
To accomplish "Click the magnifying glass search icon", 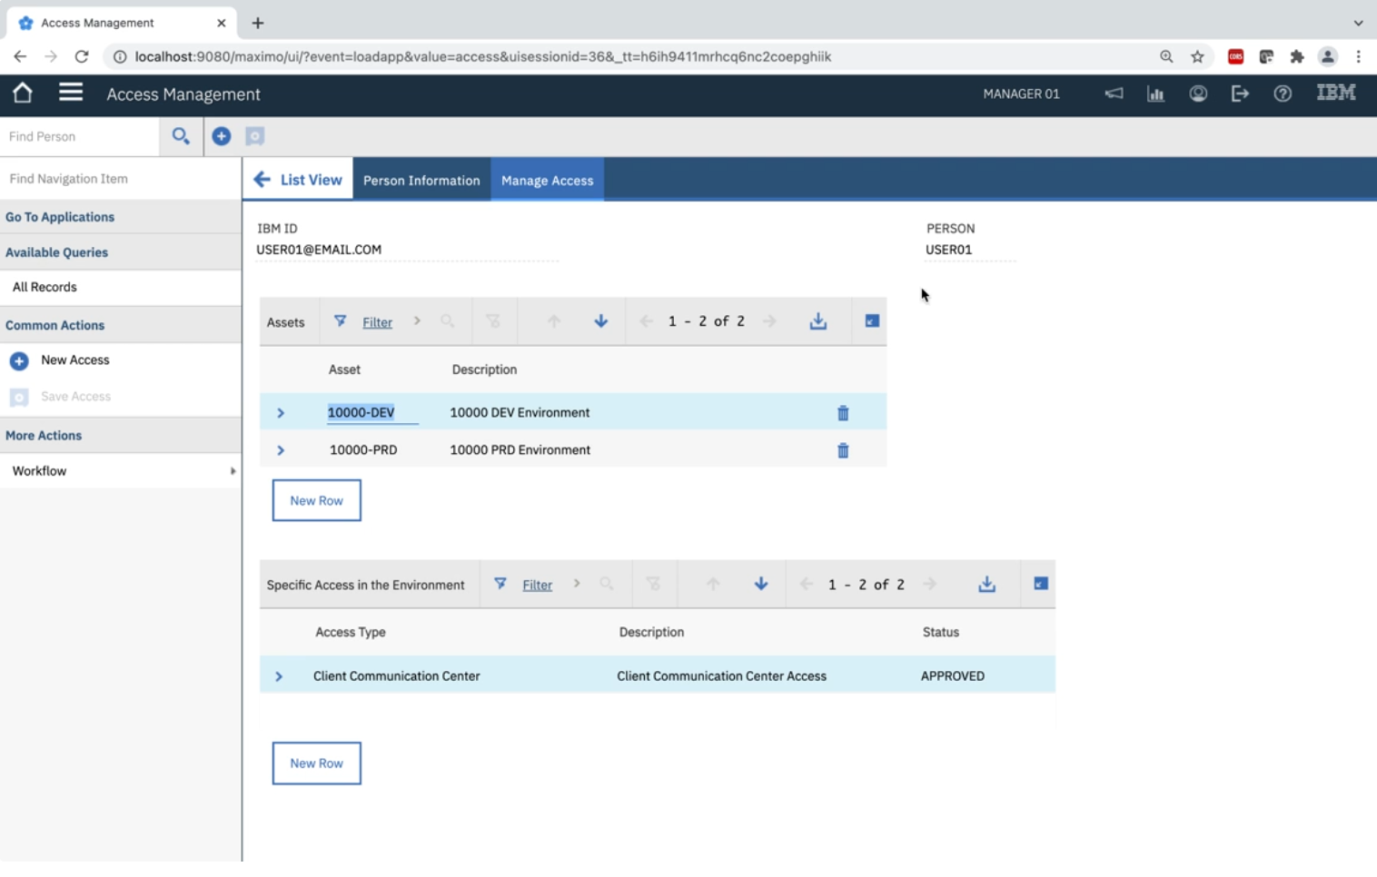I will click(x=181, y=135).
